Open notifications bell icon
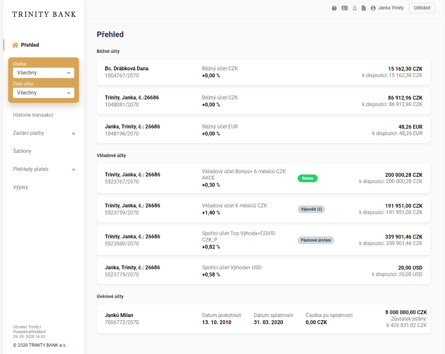The height and width of the screenshot is (354, 445). tap(355, 8)
